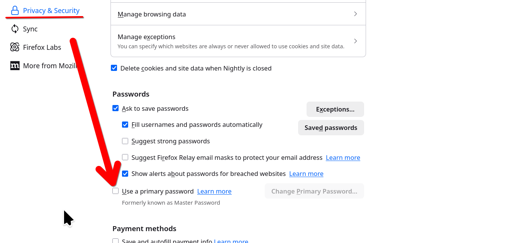This screenshot has height=243, width=531.
Task: Open password Exceptions dialog
Action: 335,109
